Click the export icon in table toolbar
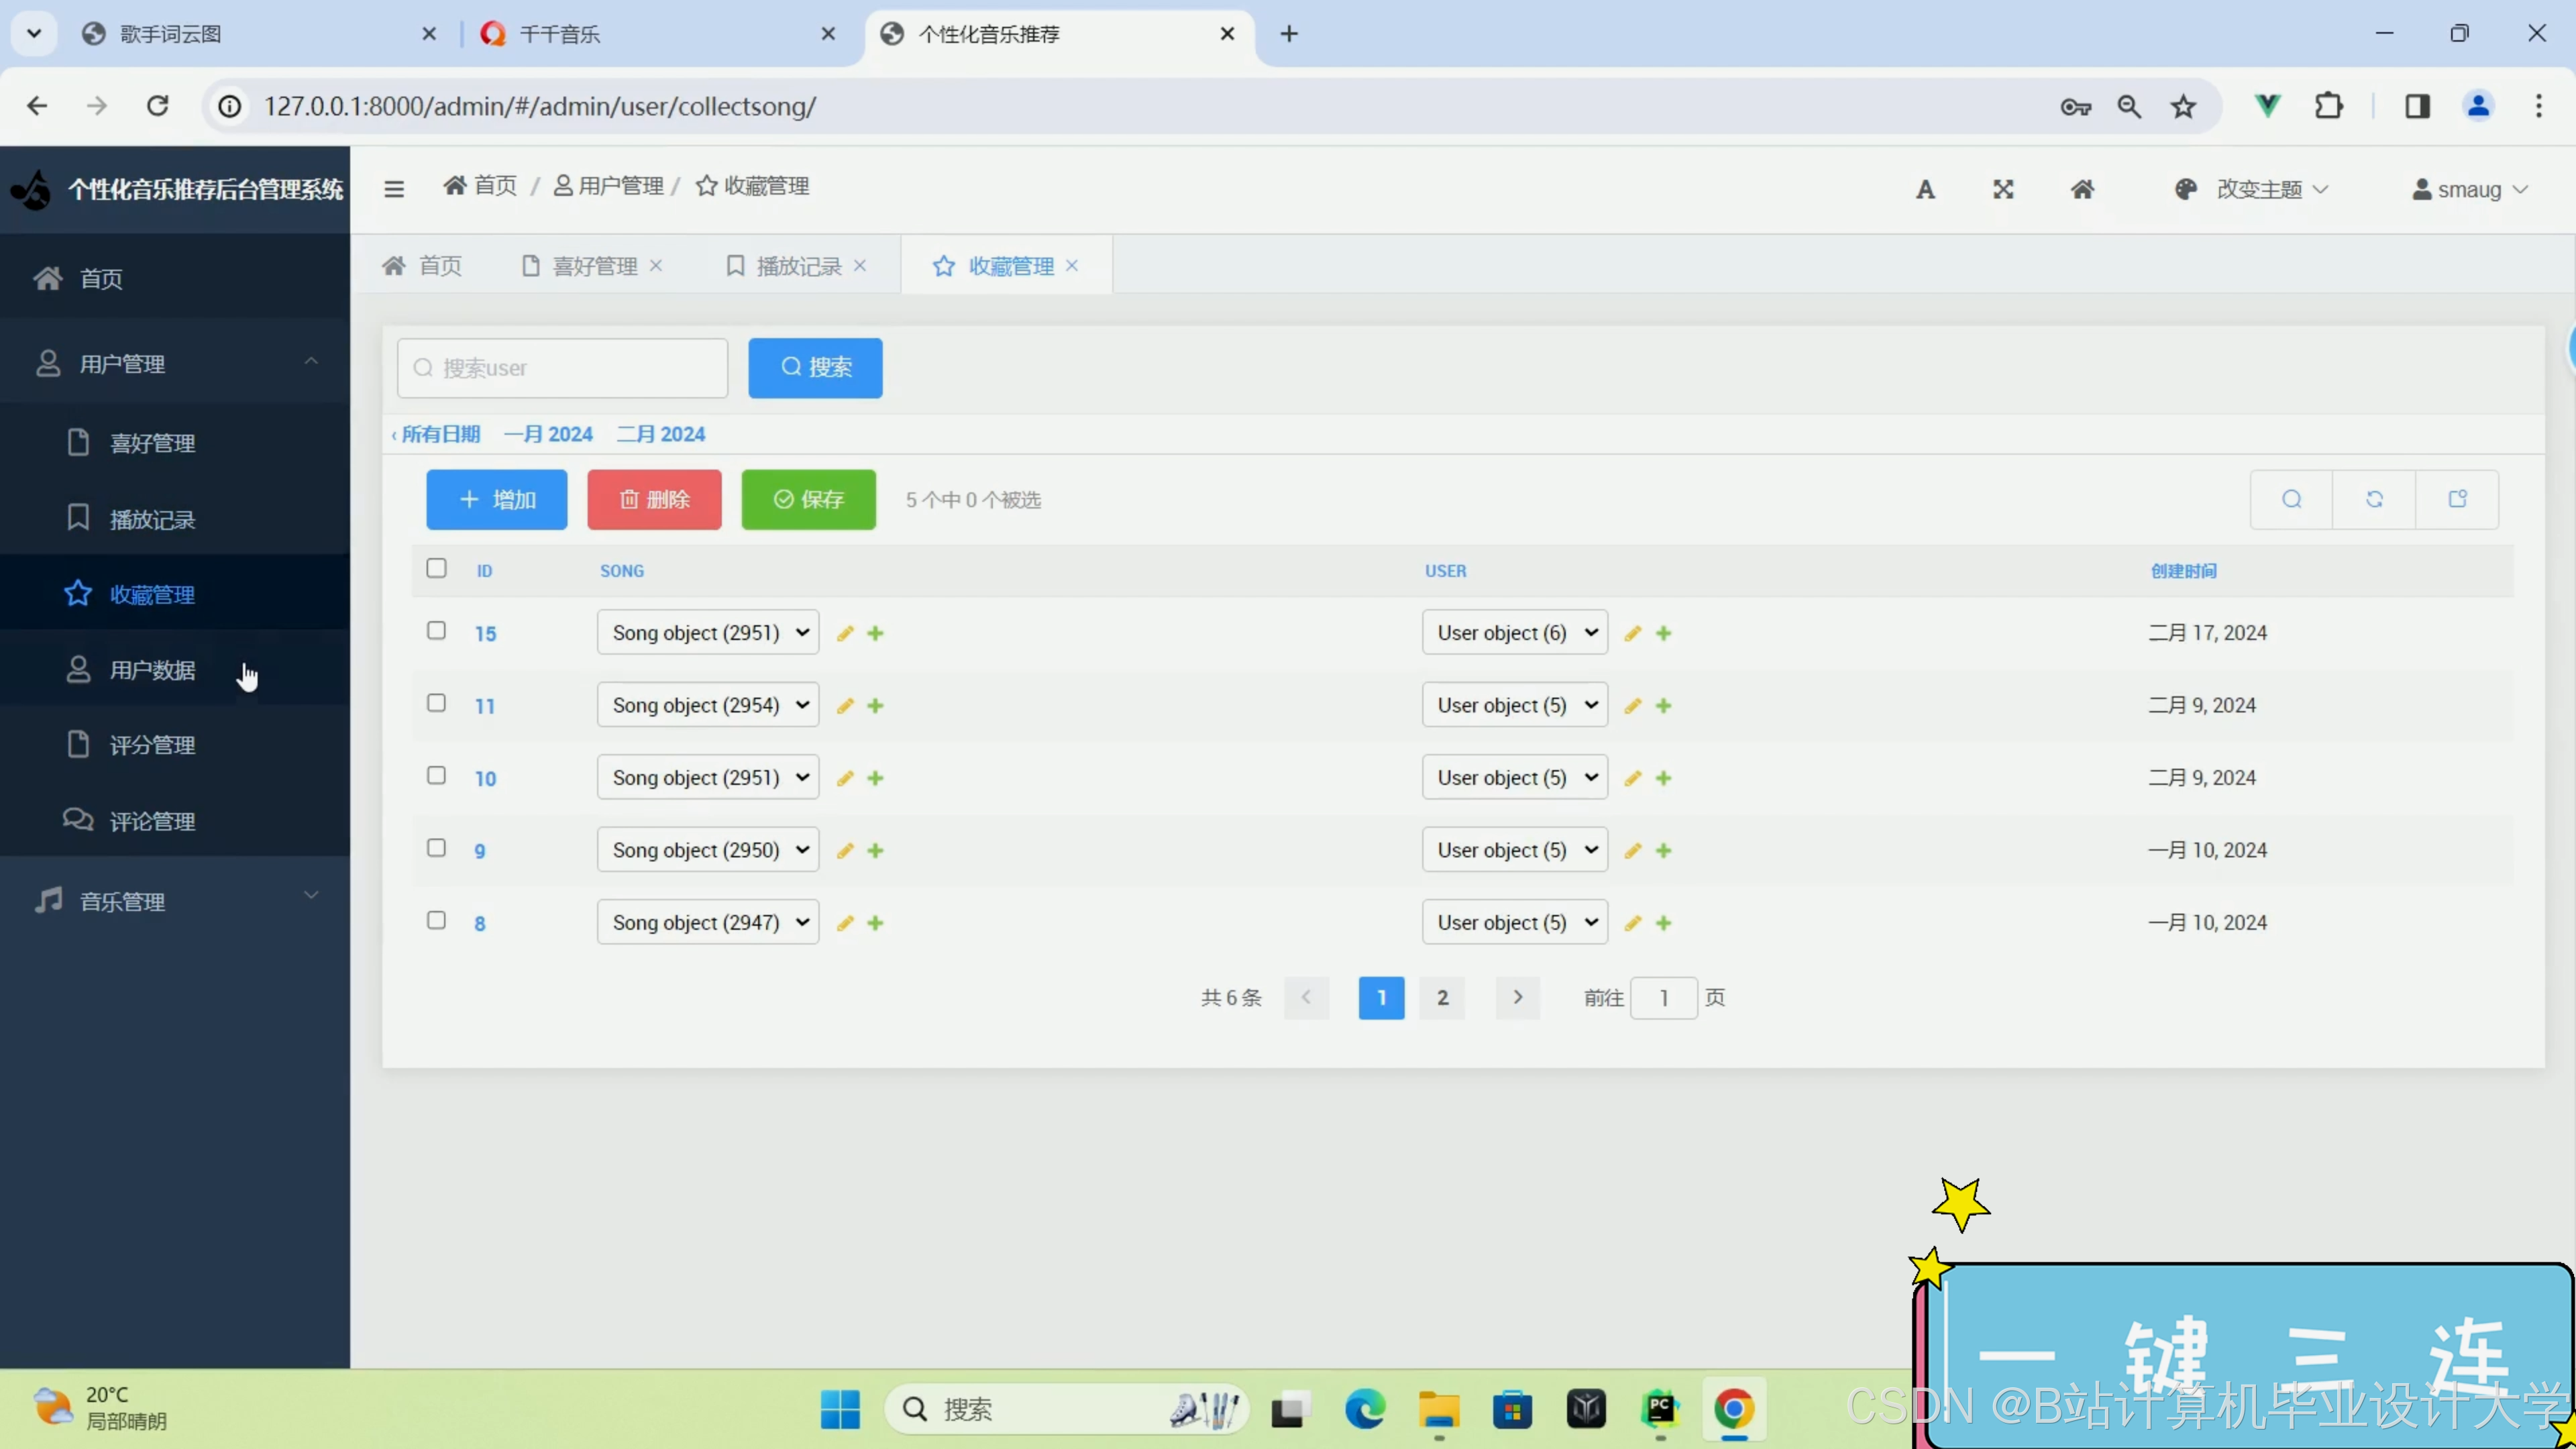 2457,499
